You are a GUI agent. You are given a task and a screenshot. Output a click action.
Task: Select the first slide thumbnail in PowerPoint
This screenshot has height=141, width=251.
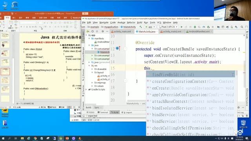(5, 35)
